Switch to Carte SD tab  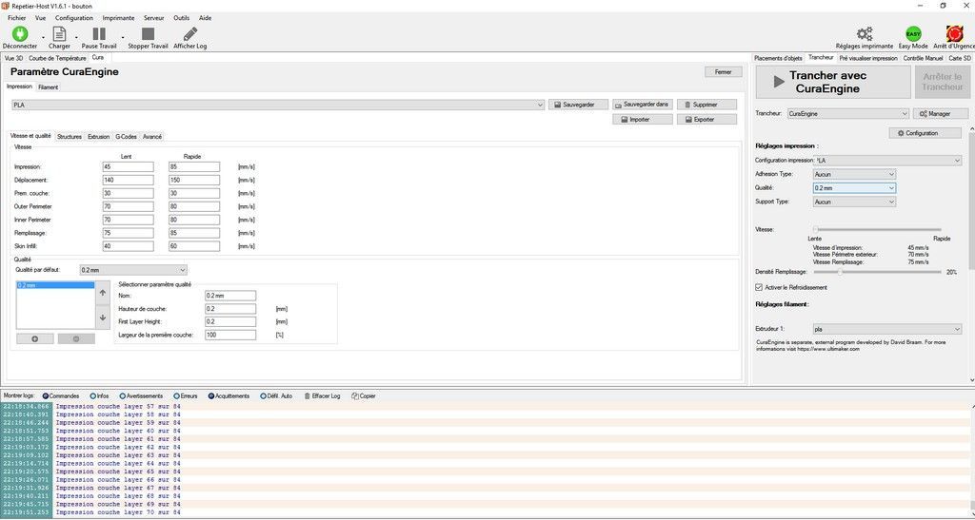click(960, 58)
